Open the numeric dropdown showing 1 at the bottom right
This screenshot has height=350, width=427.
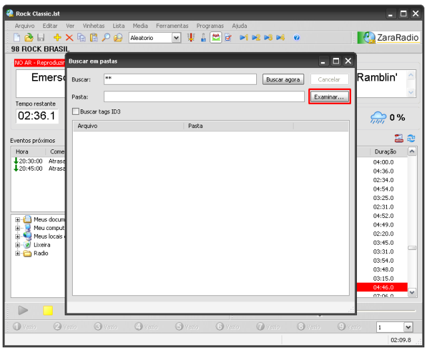tap(408, 327)
